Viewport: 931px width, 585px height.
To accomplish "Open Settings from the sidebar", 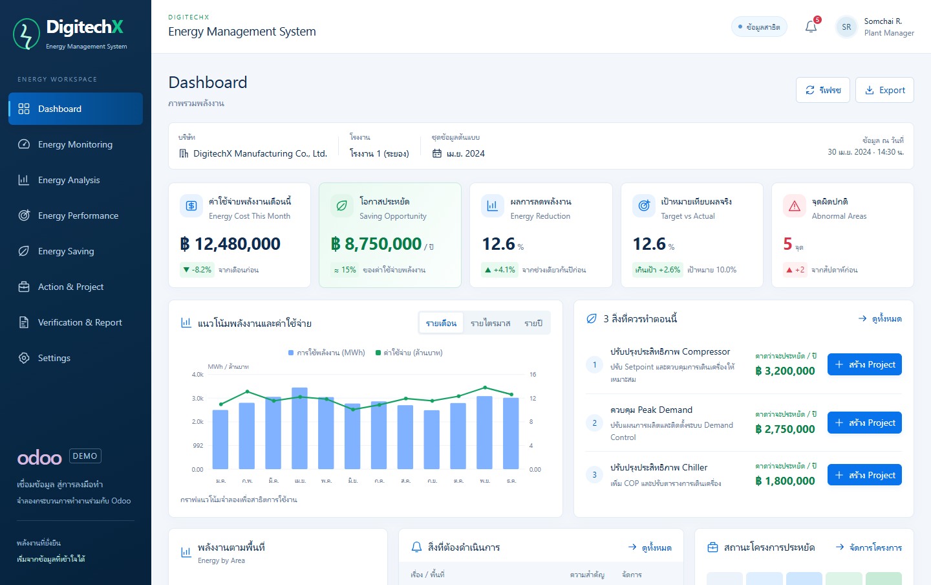I will tap(76, 358).
